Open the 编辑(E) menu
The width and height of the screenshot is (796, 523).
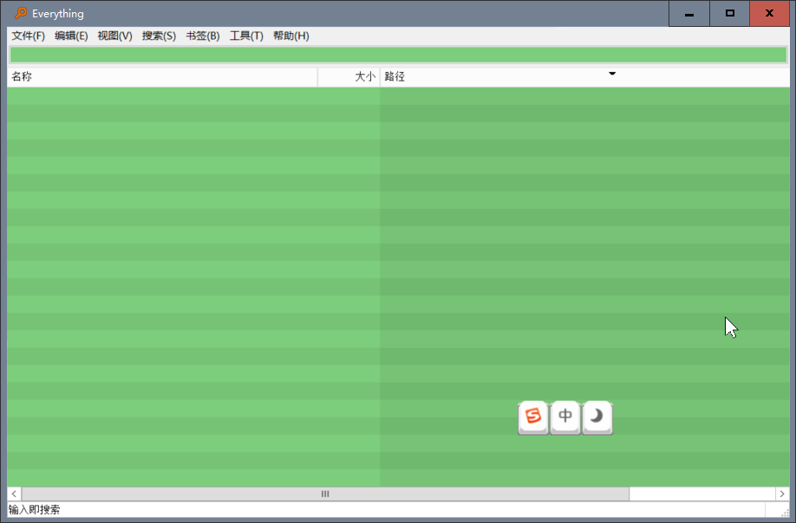[x=71, y=36]
